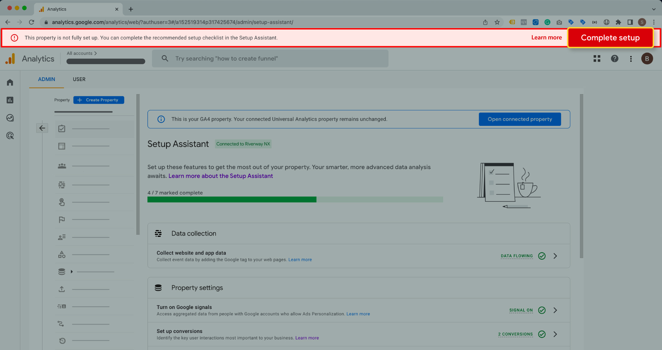Screen dimensions: 662x350
Task: Open the Explore icon in left navigation
Action: 10,118
